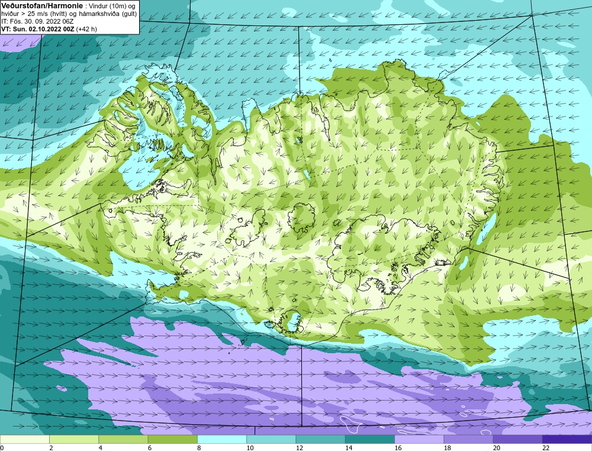Click the 10–12 m/s turquoise swatch
592x452 pixels.
pos(271,439)
